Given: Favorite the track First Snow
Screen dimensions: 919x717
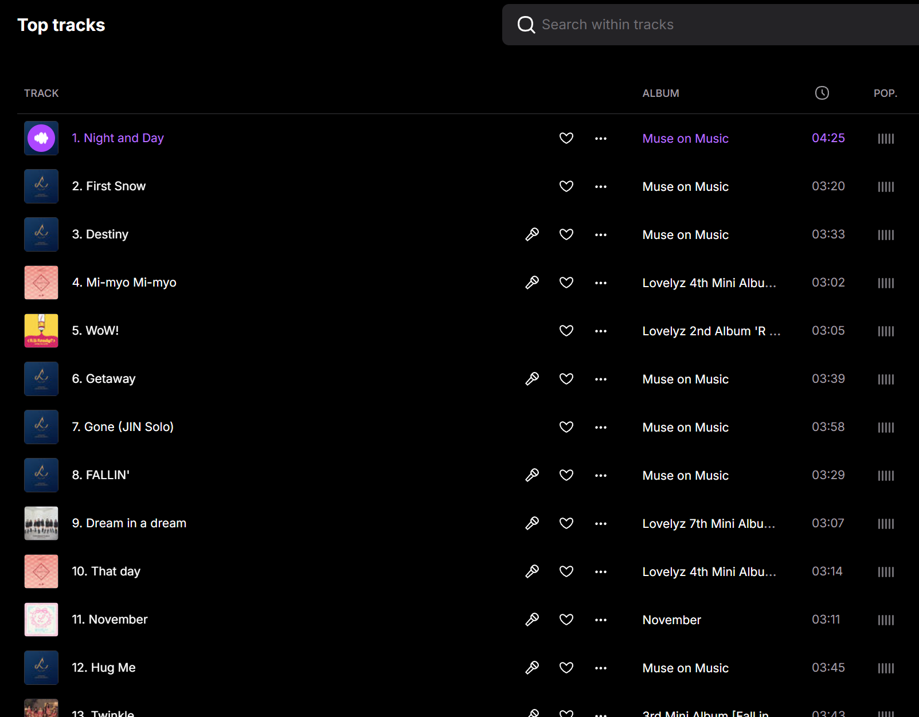Looking at the screenshot, I should point(566,186).
